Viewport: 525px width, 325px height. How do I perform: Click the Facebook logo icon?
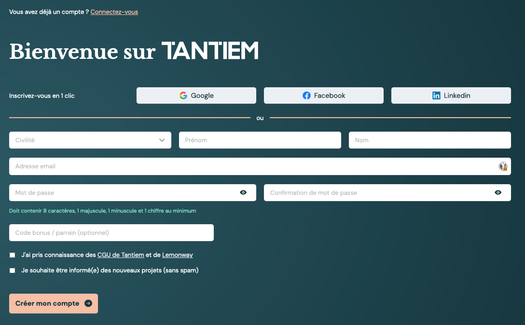click(306, 95)
